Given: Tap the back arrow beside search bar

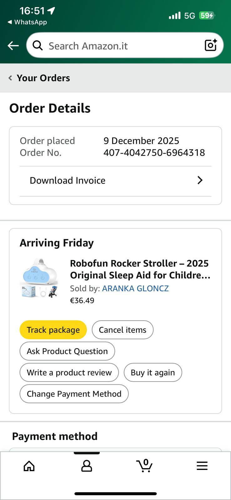Looking at the screenshot, I should (x=13, y=46).
